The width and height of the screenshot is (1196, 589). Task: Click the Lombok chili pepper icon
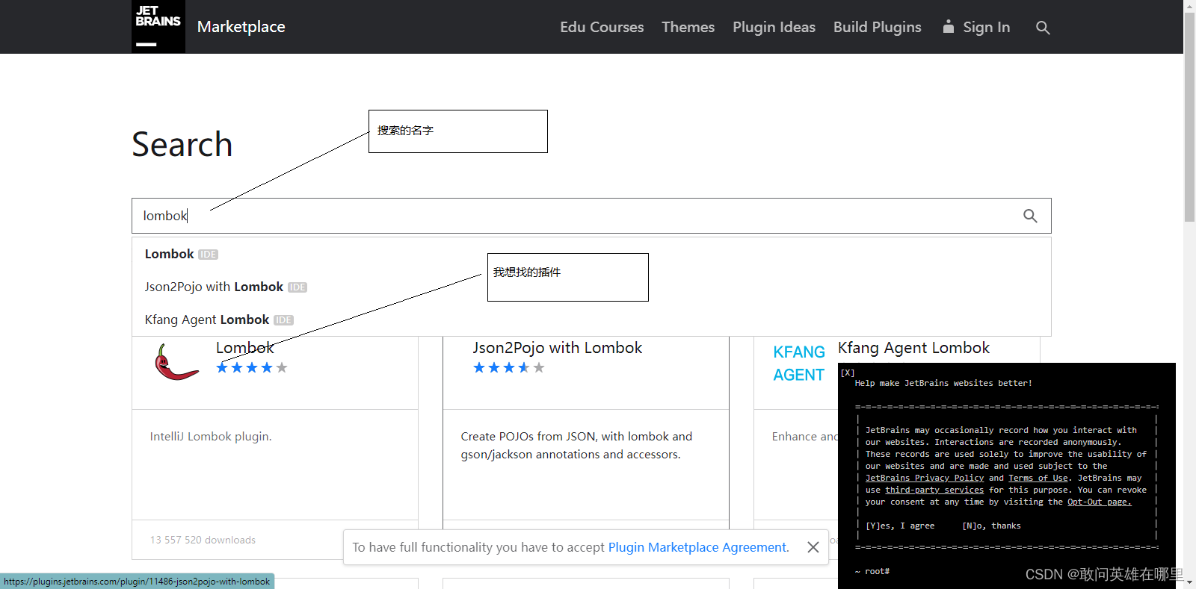pos(176,362)
